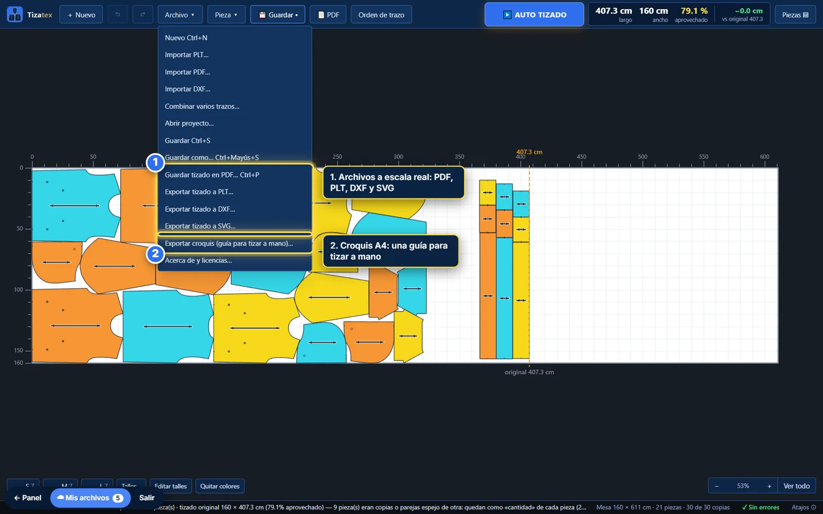
Task: Click the redo arrow icon
Action: pos(142,14)
